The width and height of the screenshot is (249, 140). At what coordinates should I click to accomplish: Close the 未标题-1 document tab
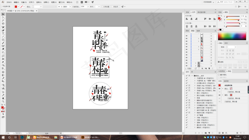pos(37,11)
